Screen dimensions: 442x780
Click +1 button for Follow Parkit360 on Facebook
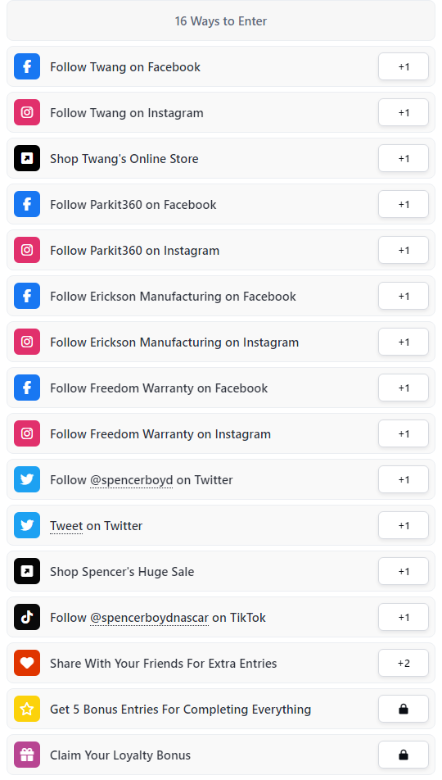tap(404, 205)
